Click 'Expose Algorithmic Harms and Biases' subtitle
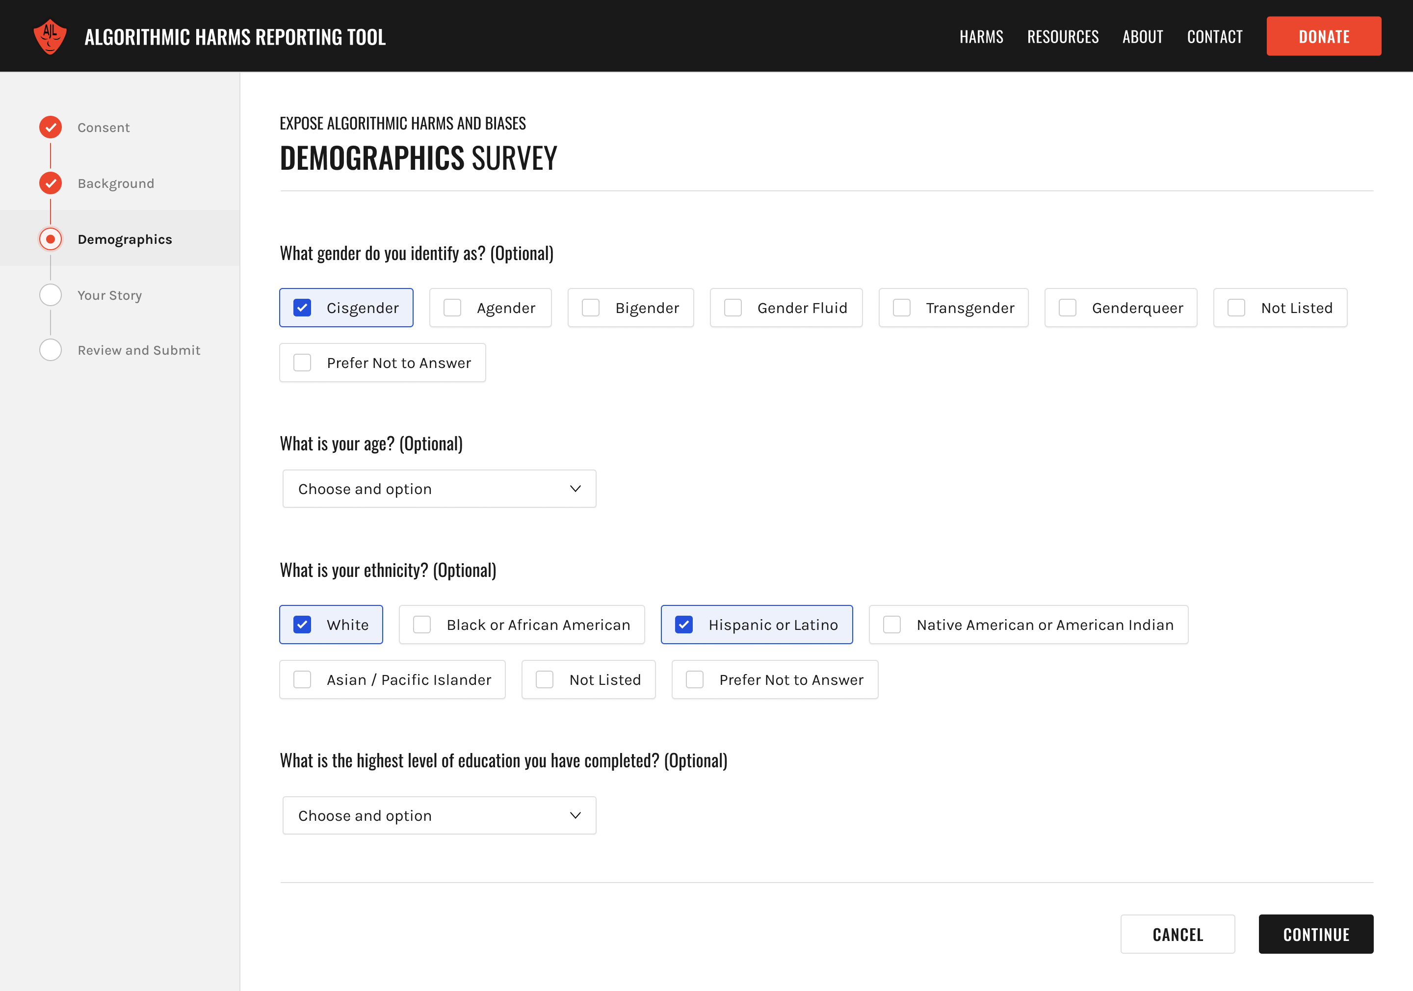The height and width of the screenshot is (991, 1413). tap(403, 123)
